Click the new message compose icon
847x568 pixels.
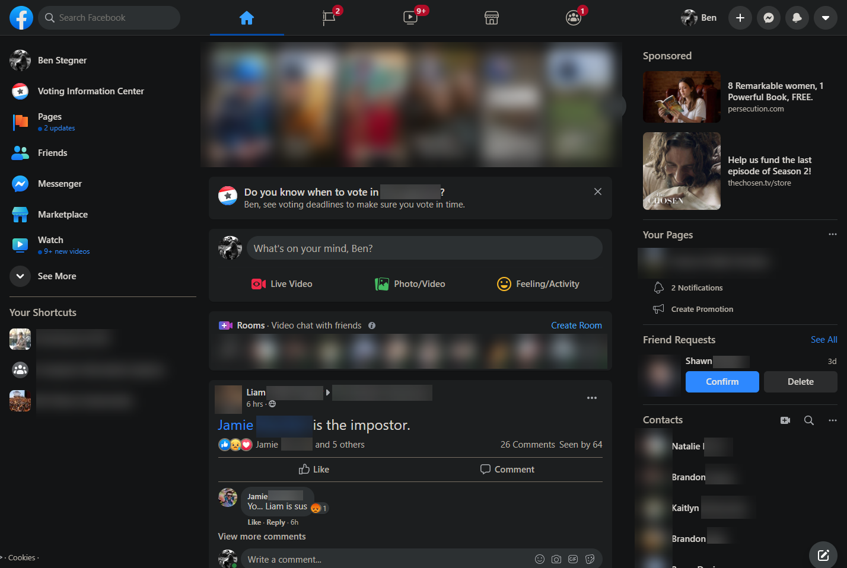(x=823, y=555)
